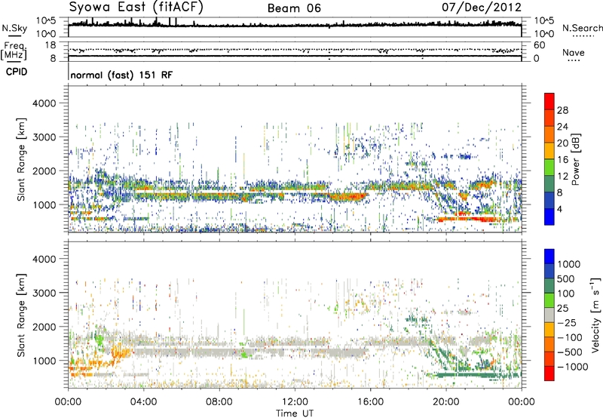Screen dimensions: 603x418
Task: Click the '4' power colorbar tick
Action: click(559, 209)
